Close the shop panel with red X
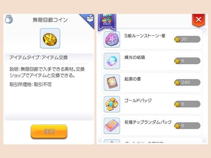211x158 pixels. coord(198,20)
